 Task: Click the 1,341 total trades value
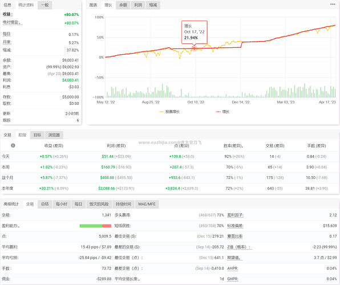pos(107,215)
